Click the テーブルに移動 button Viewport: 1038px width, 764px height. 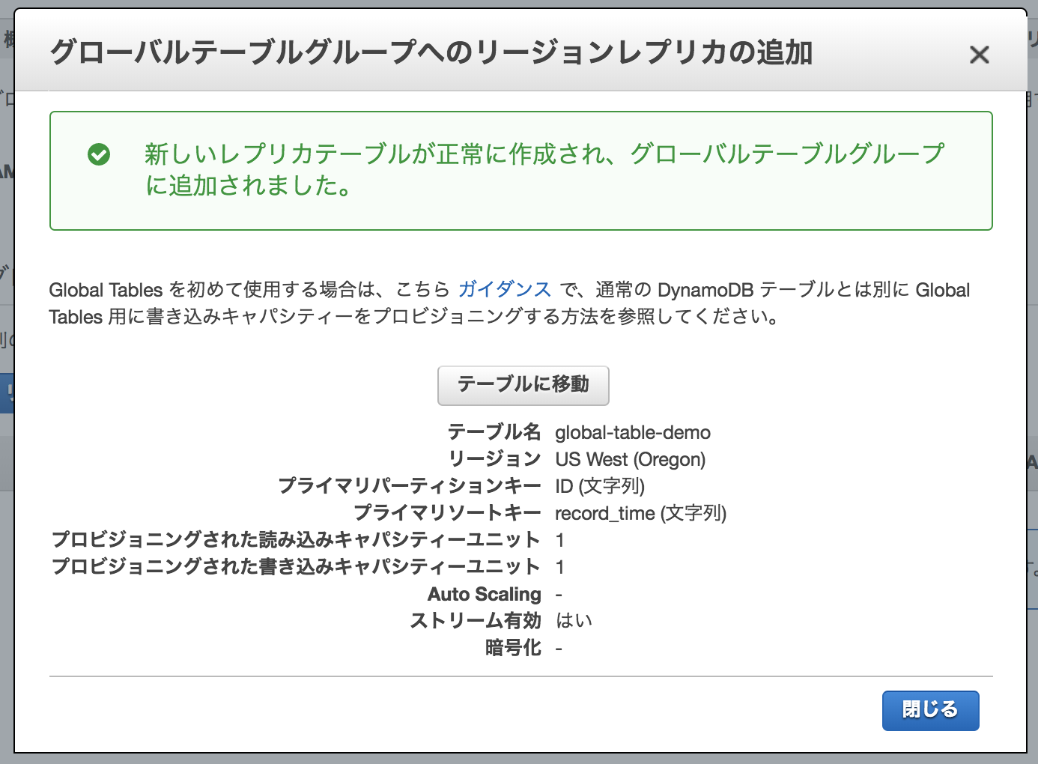523,385
